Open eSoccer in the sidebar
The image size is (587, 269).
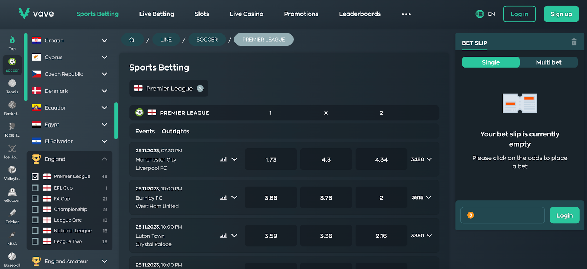click(x=12, y=195)
